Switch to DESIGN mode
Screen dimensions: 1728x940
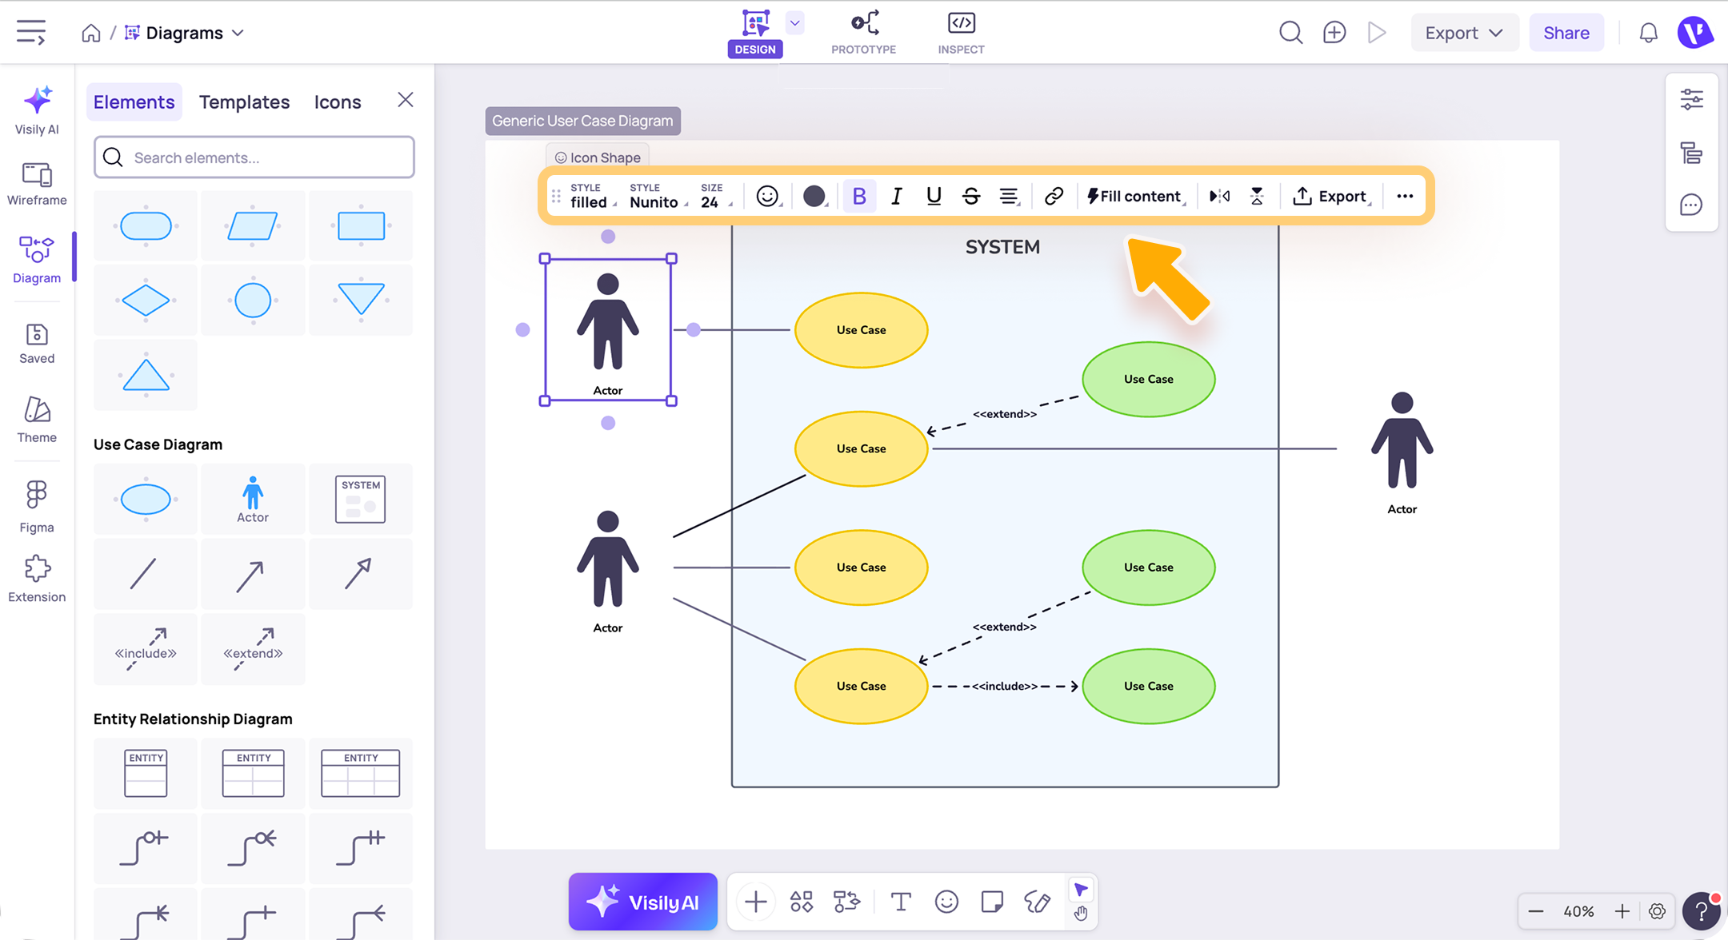(x=755, y=33)
